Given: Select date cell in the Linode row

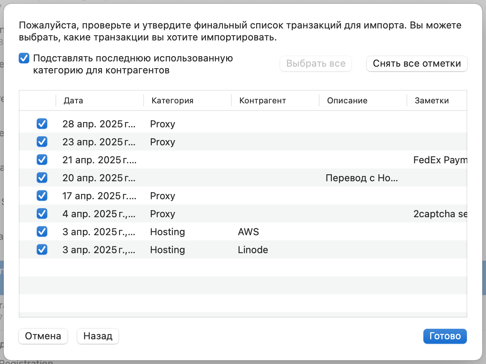Looking at the screenshot, I should (x=99, y=250).
